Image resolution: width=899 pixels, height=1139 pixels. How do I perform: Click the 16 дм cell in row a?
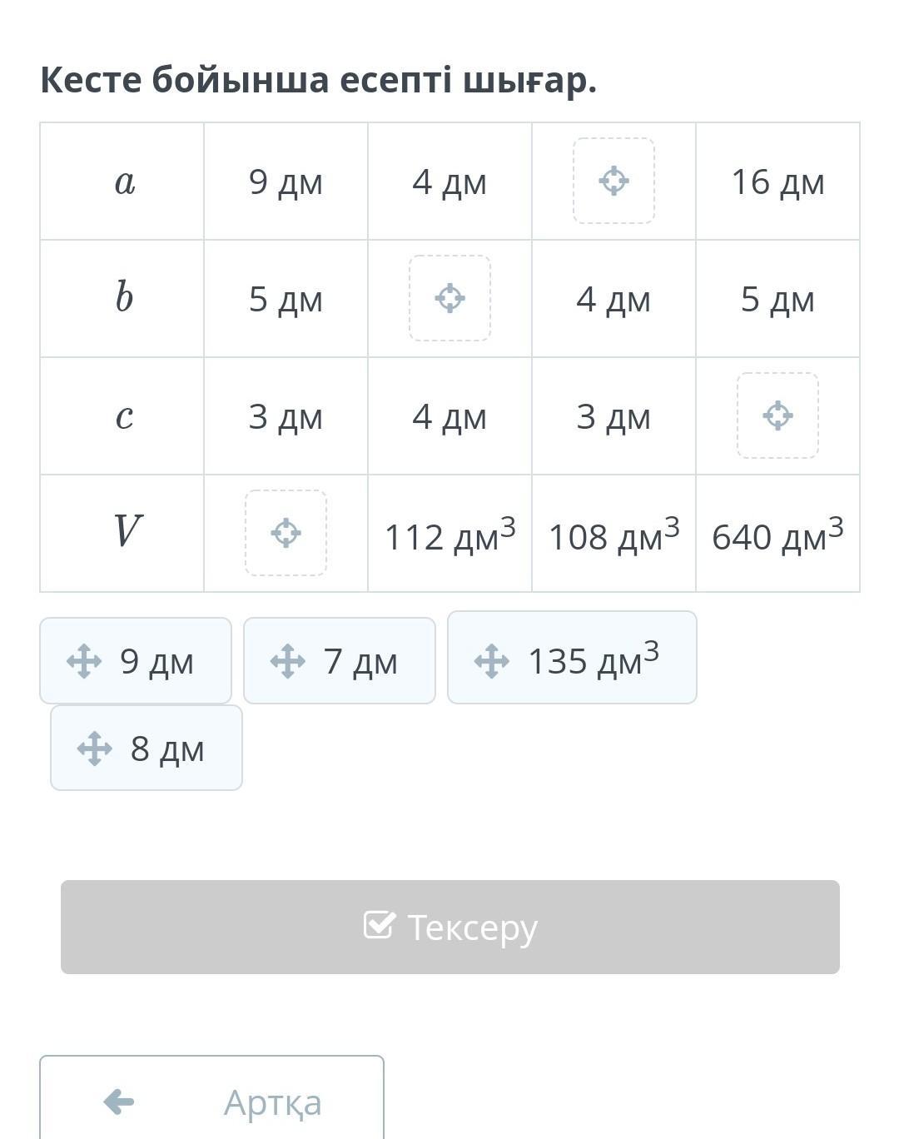[x=777, y=182]
